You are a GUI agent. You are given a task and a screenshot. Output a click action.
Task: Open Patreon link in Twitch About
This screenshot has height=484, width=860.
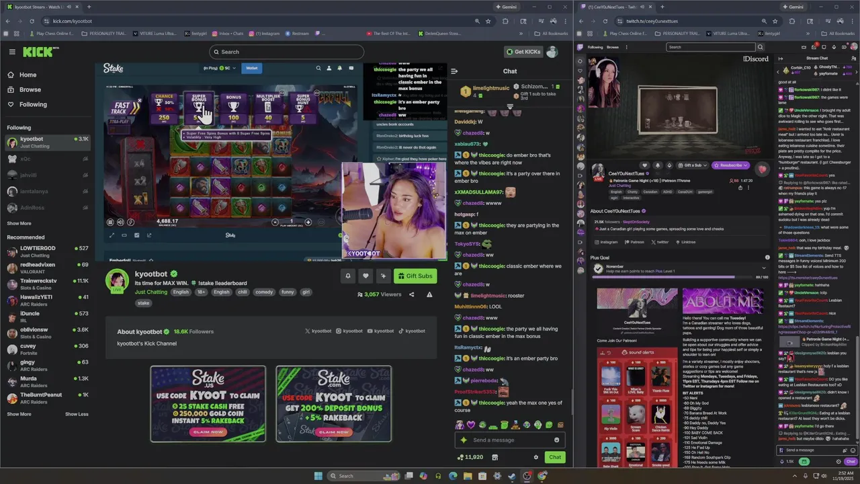(634, 242)
